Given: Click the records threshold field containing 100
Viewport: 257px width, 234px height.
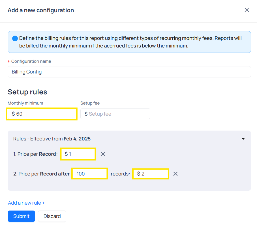Looking at the screenshot, I should (89, 174).
